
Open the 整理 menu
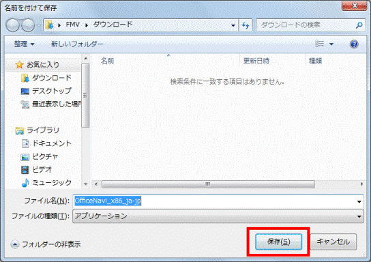[x=24, y=44]
